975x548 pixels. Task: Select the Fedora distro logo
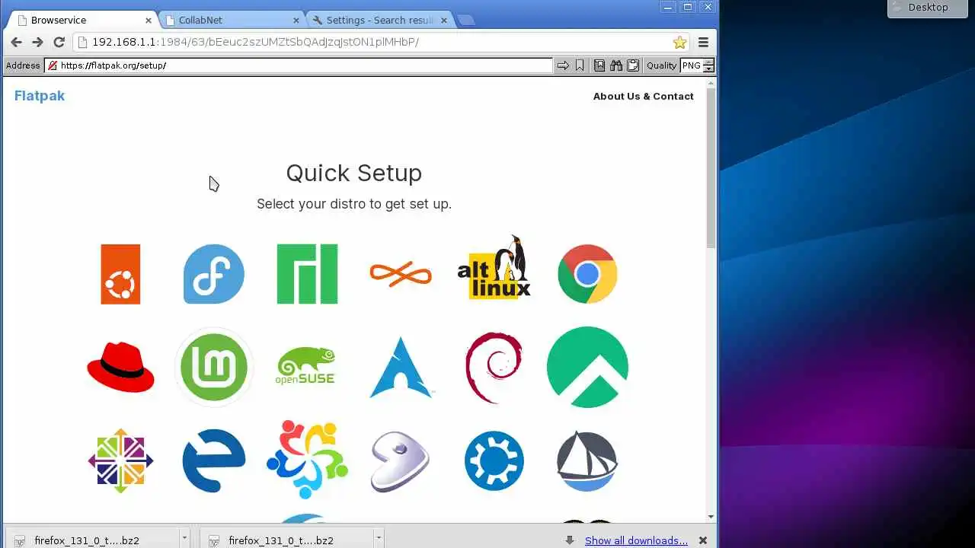[214, 274]
